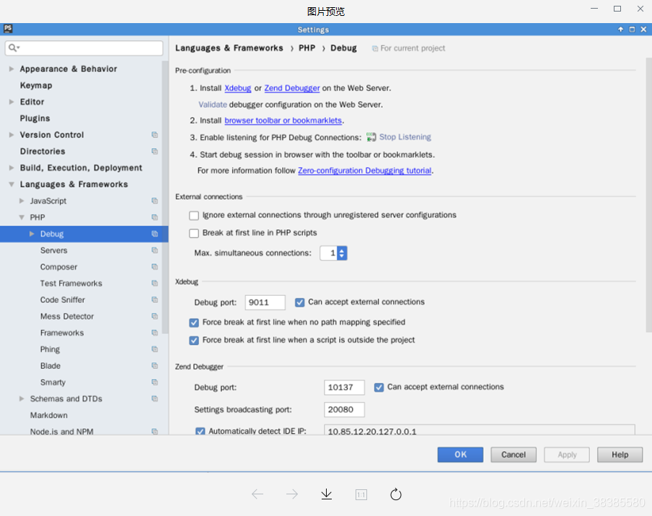This screenshot has height=516, width=652.
Task: Expand the Debug node arrow
Action: [x=32, y=234]
